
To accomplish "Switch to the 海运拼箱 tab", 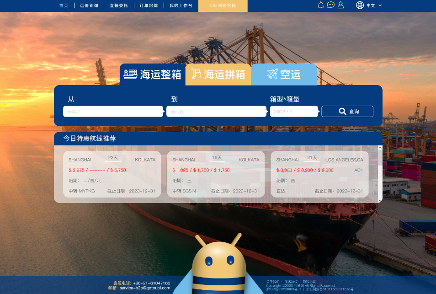I will 218,74.
